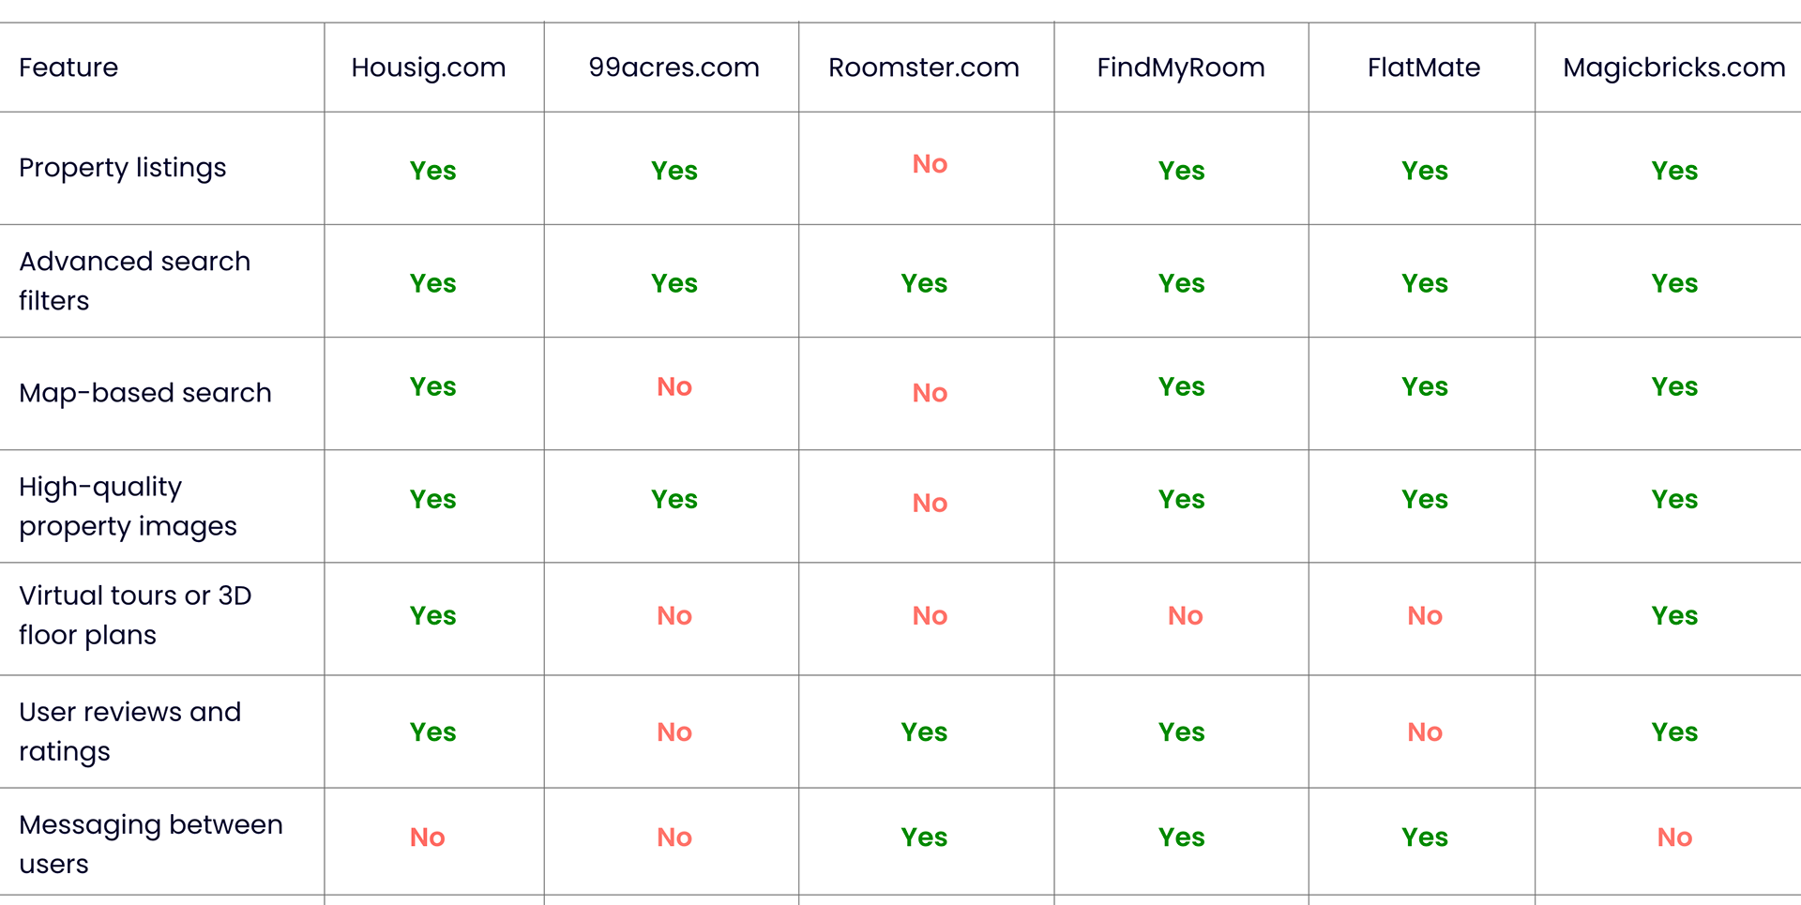Click Magicbricks.com's No for Messaging between users
Image resolution: width=1801 pixels, height=905 pixels.
pyautogui.click(x=1674, y=837)
